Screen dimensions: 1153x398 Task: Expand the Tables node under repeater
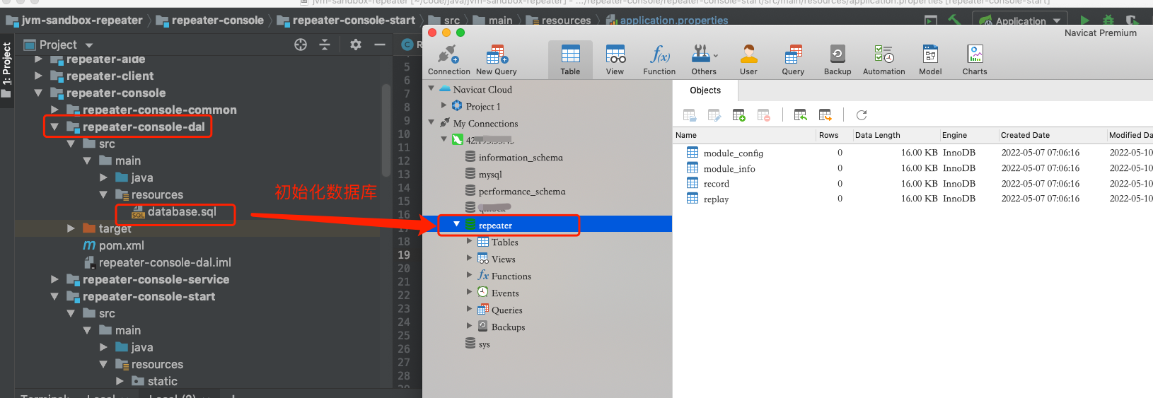[469, 242]
